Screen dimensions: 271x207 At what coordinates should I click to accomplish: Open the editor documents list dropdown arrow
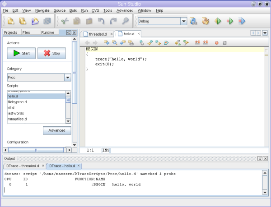point(265,33)
